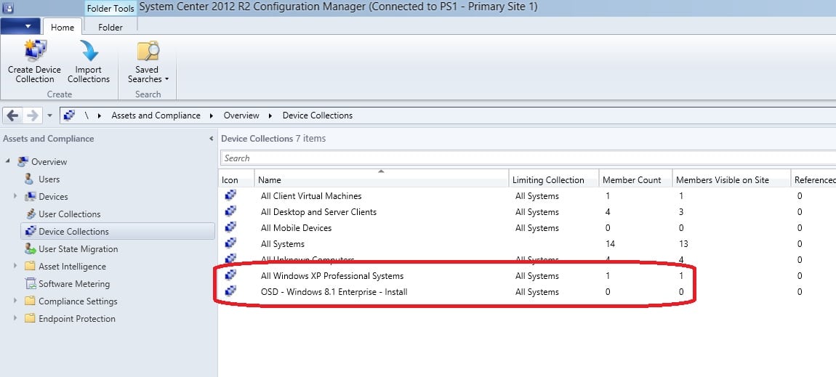The height and width of the screenshot is (377, 836).
Task: Select OSD - Windows 8.1 Enterprise - Install
Action: pos(334,292)
